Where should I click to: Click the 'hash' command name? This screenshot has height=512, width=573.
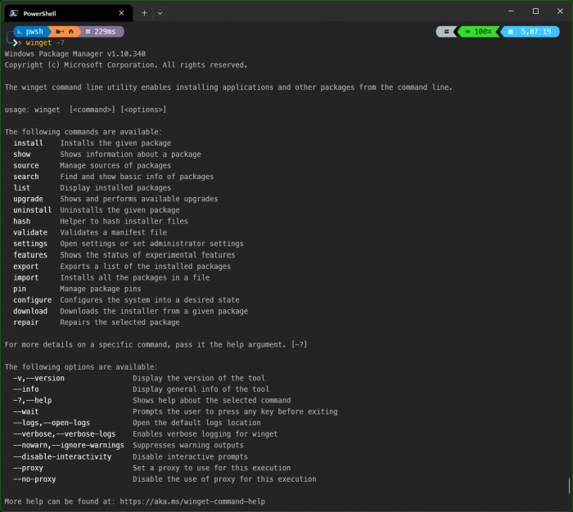[x=22, y=222]
